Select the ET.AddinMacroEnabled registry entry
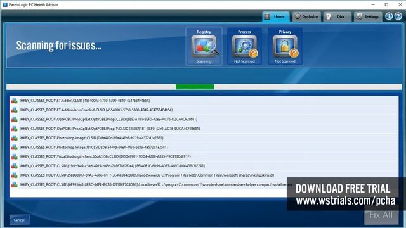This screenshot has height=228, width=406. (x=204, y=110)
